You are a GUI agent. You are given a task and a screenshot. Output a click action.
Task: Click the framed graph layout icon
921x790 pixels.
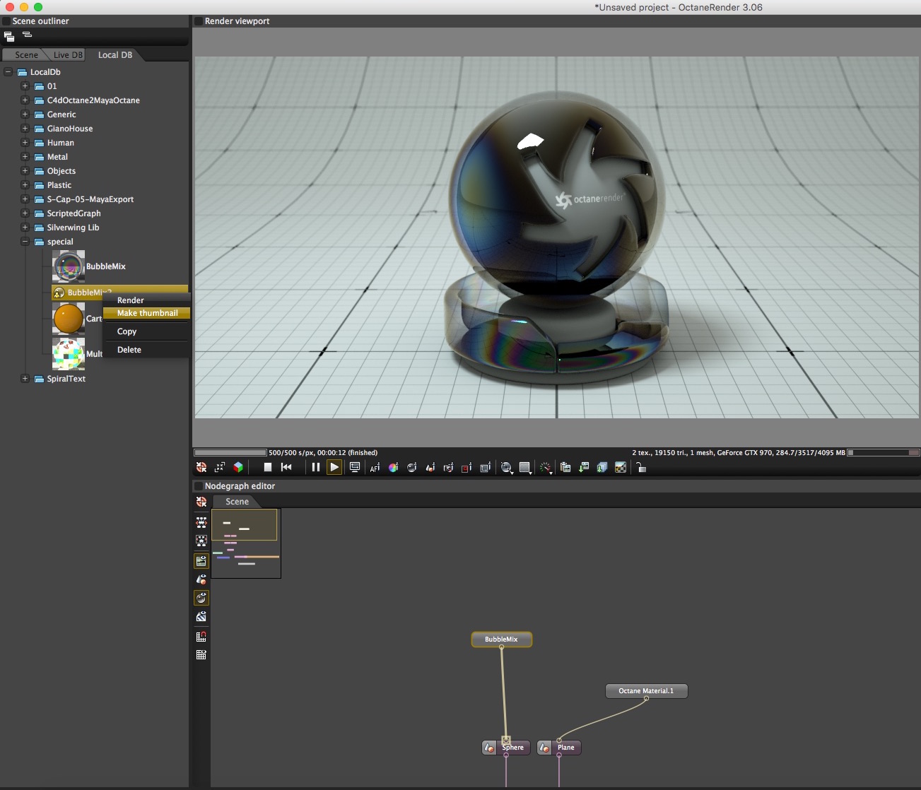201,541
